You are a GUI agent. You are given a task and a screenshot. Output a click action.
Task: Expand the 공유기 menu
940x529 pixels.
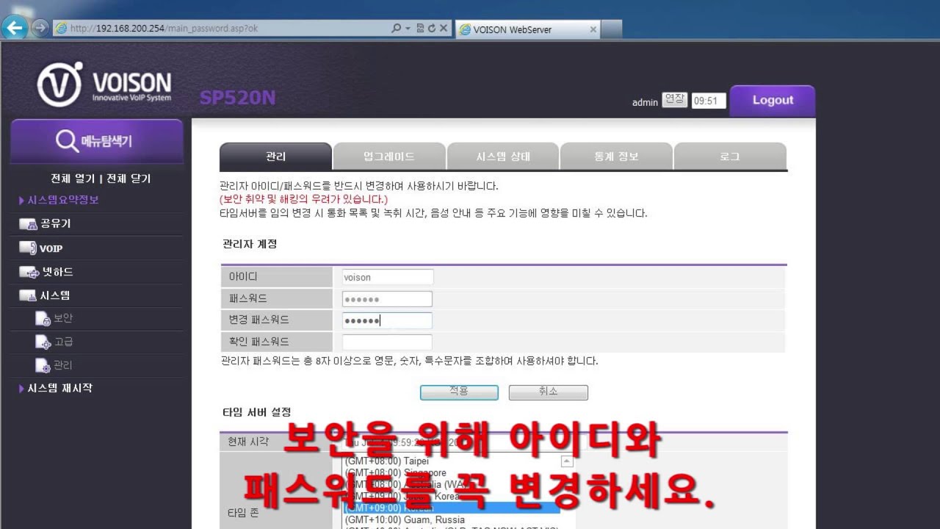coord(56,224)
